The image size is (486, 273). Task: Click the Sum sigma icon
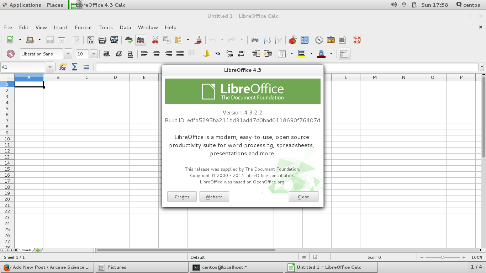pos(75,67)
